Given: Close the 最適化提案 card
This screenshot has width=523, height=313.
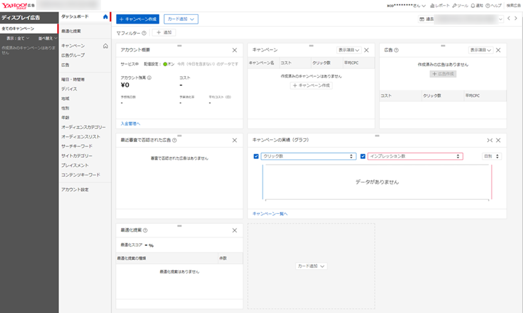Looking at the screenshot, I should 235,230.
